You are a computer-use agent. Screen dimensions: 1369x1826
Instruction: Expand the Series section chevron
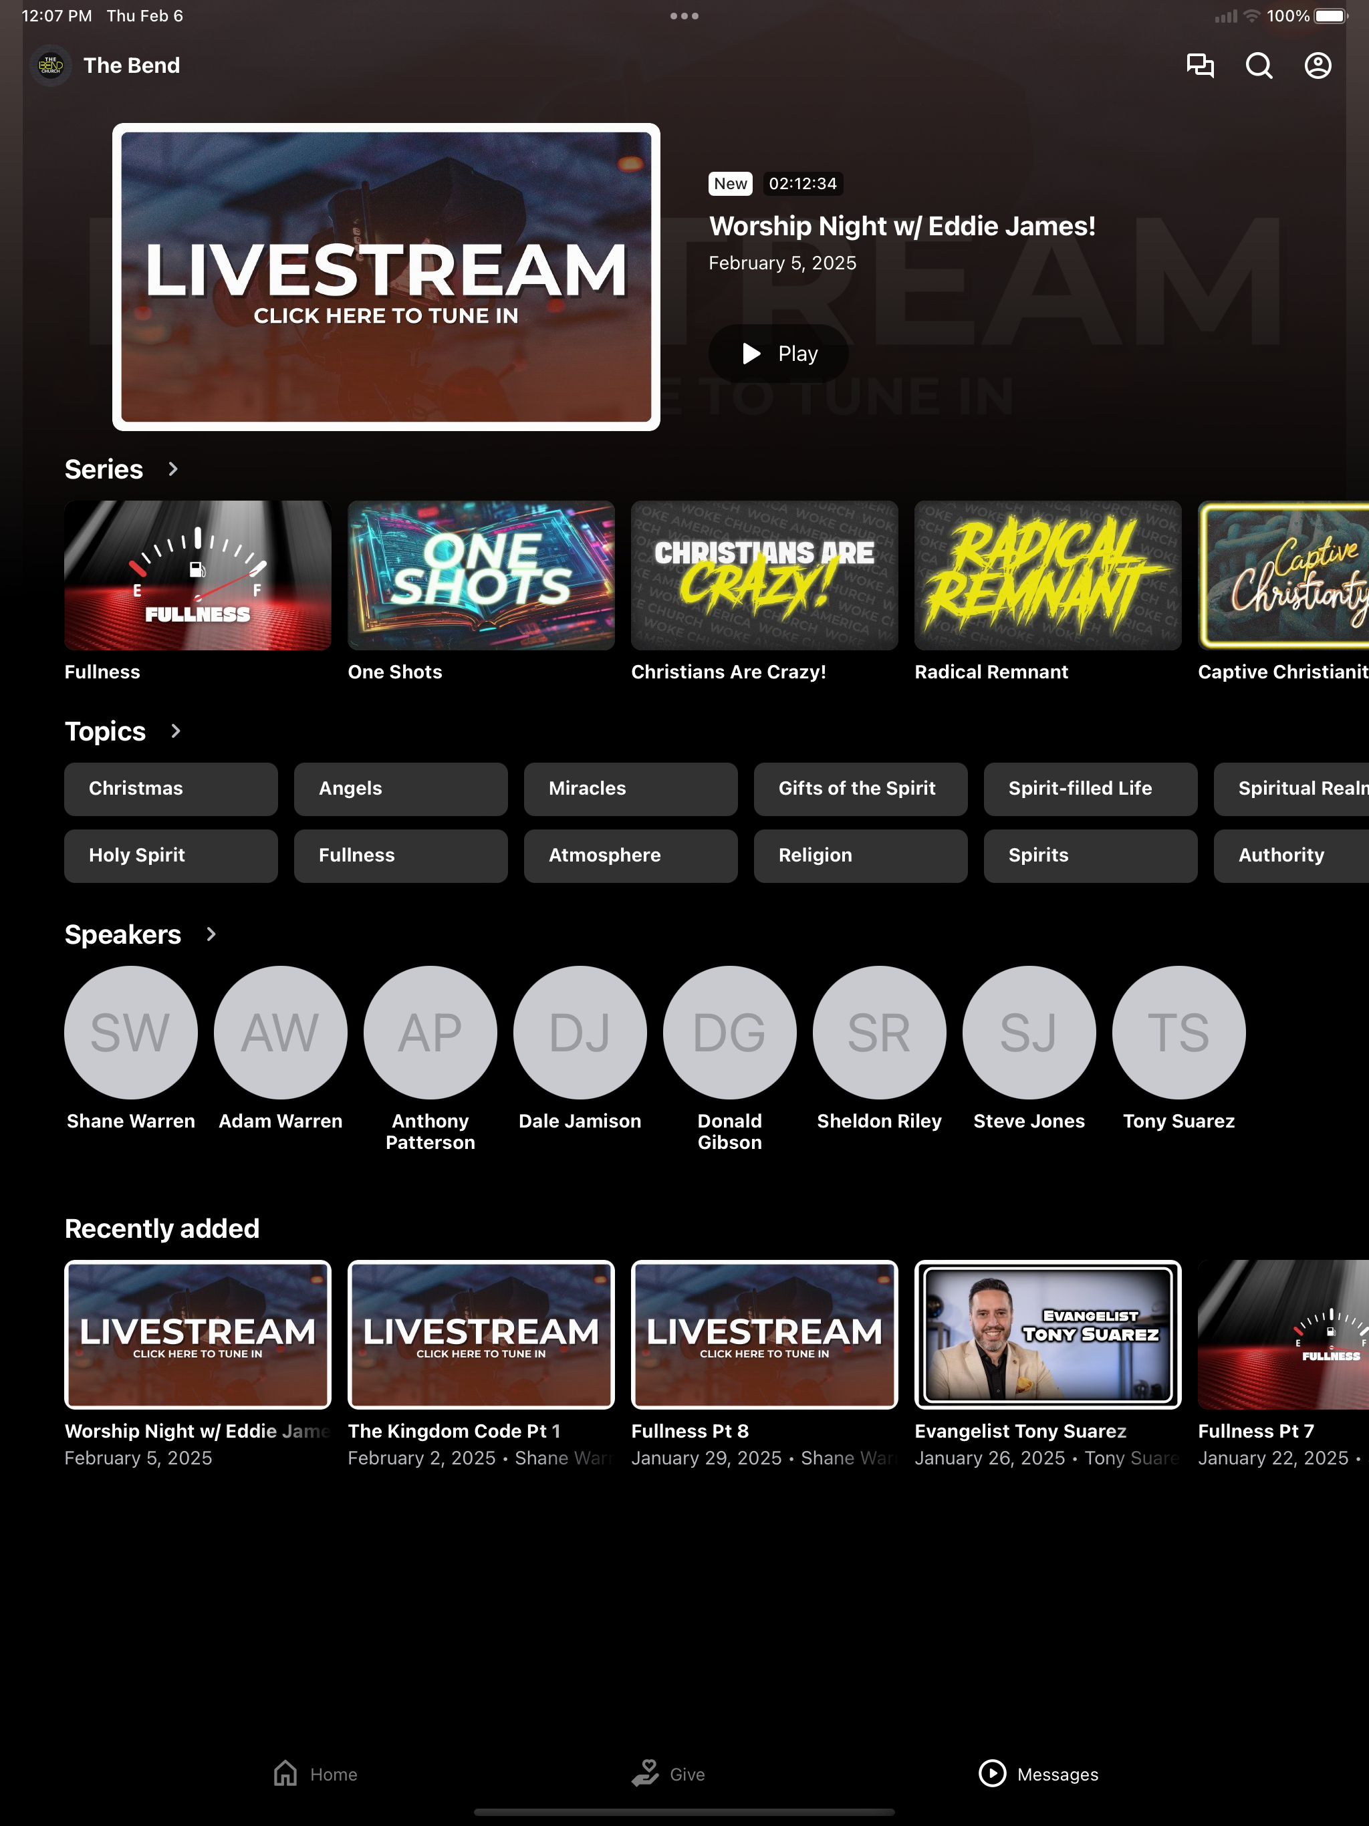coord(172,469)
